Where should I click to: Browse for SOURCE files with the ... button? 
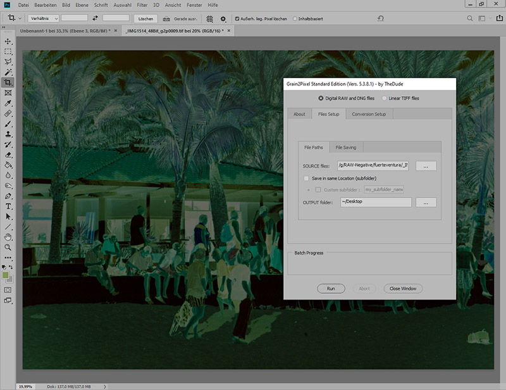click(426, 166)
